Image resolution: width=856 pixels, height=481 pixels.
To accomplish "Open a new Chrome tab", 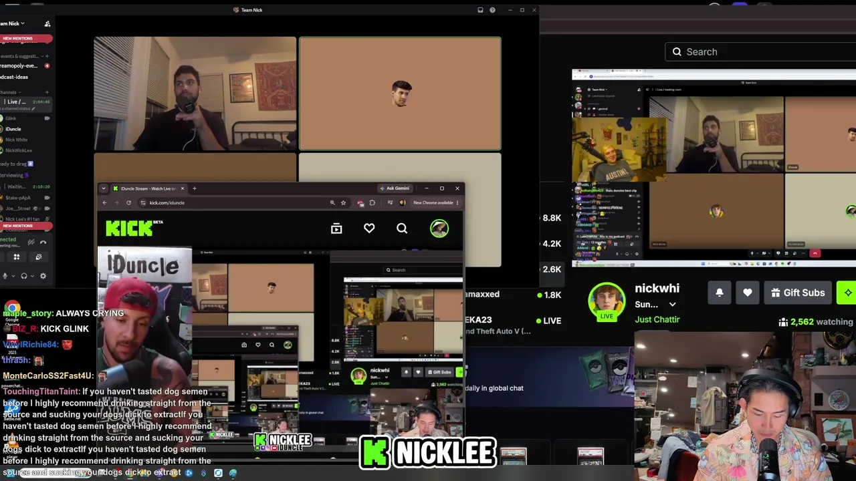I will pos(195,188).
